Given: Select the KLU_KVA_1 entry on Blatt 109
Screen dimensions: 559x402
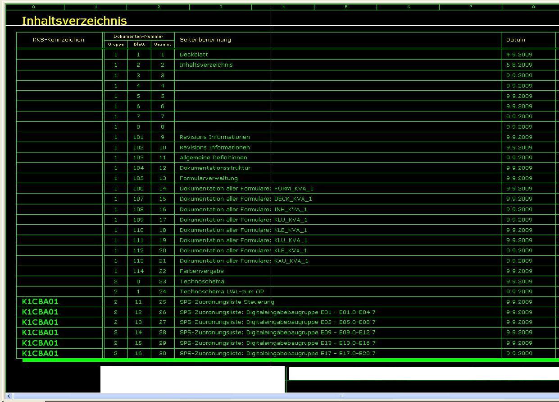Looking at the screenshot, I should point(244,220).
